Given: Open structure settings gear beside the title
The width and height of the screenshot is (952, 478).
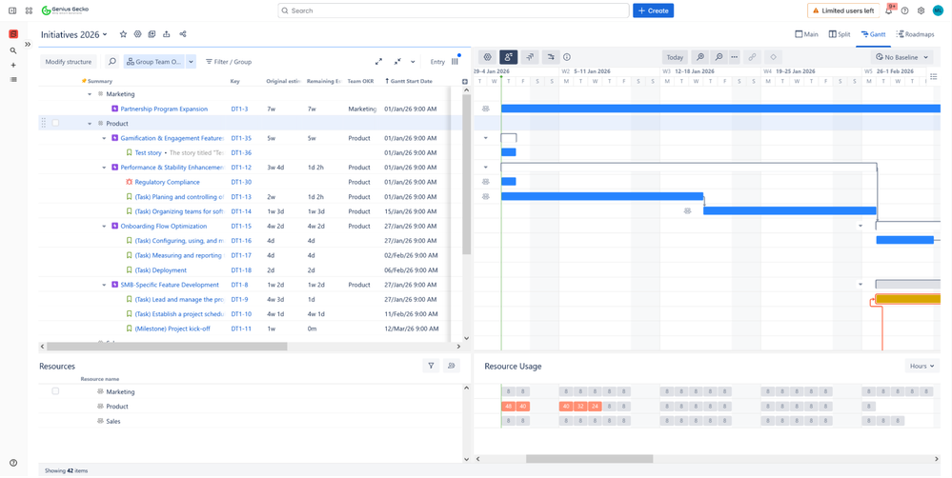Looking at the screenshot, I should tap(138, 34).
